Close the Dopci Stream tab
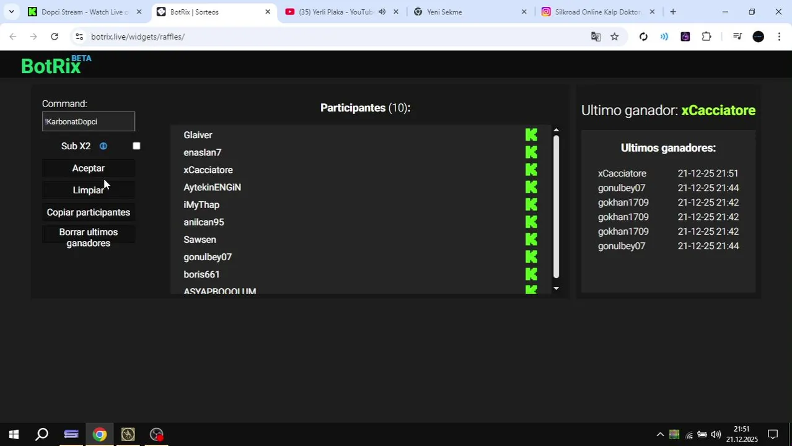This screenshot has height=446, width=792. (x=139, y=12)
